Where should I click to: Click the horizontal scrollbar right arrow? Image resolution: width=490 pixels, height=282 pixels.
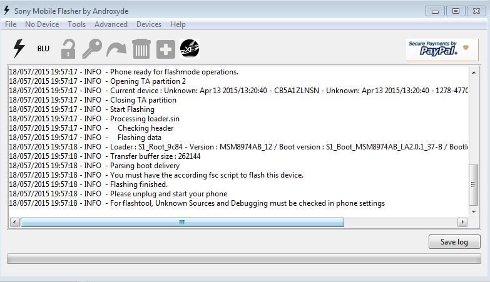pos(462,222)
